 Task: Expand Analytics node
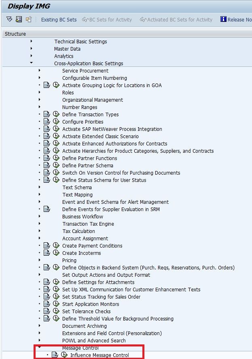[31, 56]
